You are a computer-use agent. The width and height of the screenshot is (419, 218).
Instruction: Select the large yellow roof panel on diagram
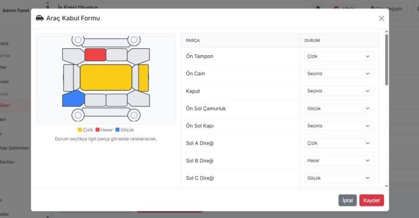click(106, 77)
